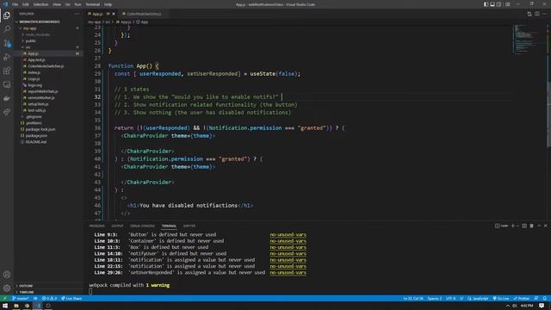Toggle primary side bar layout icon

(x=486, y=4)
